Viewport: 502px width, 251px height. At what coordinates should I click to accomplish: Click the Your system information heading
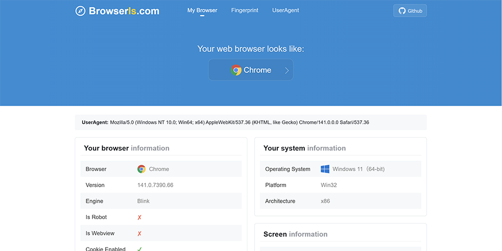click(x=304, y=148)
